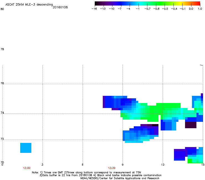The width and height of the screenshot is (205, 180).
Task: Click the red "12:00" time label
Action: point(27,168)
